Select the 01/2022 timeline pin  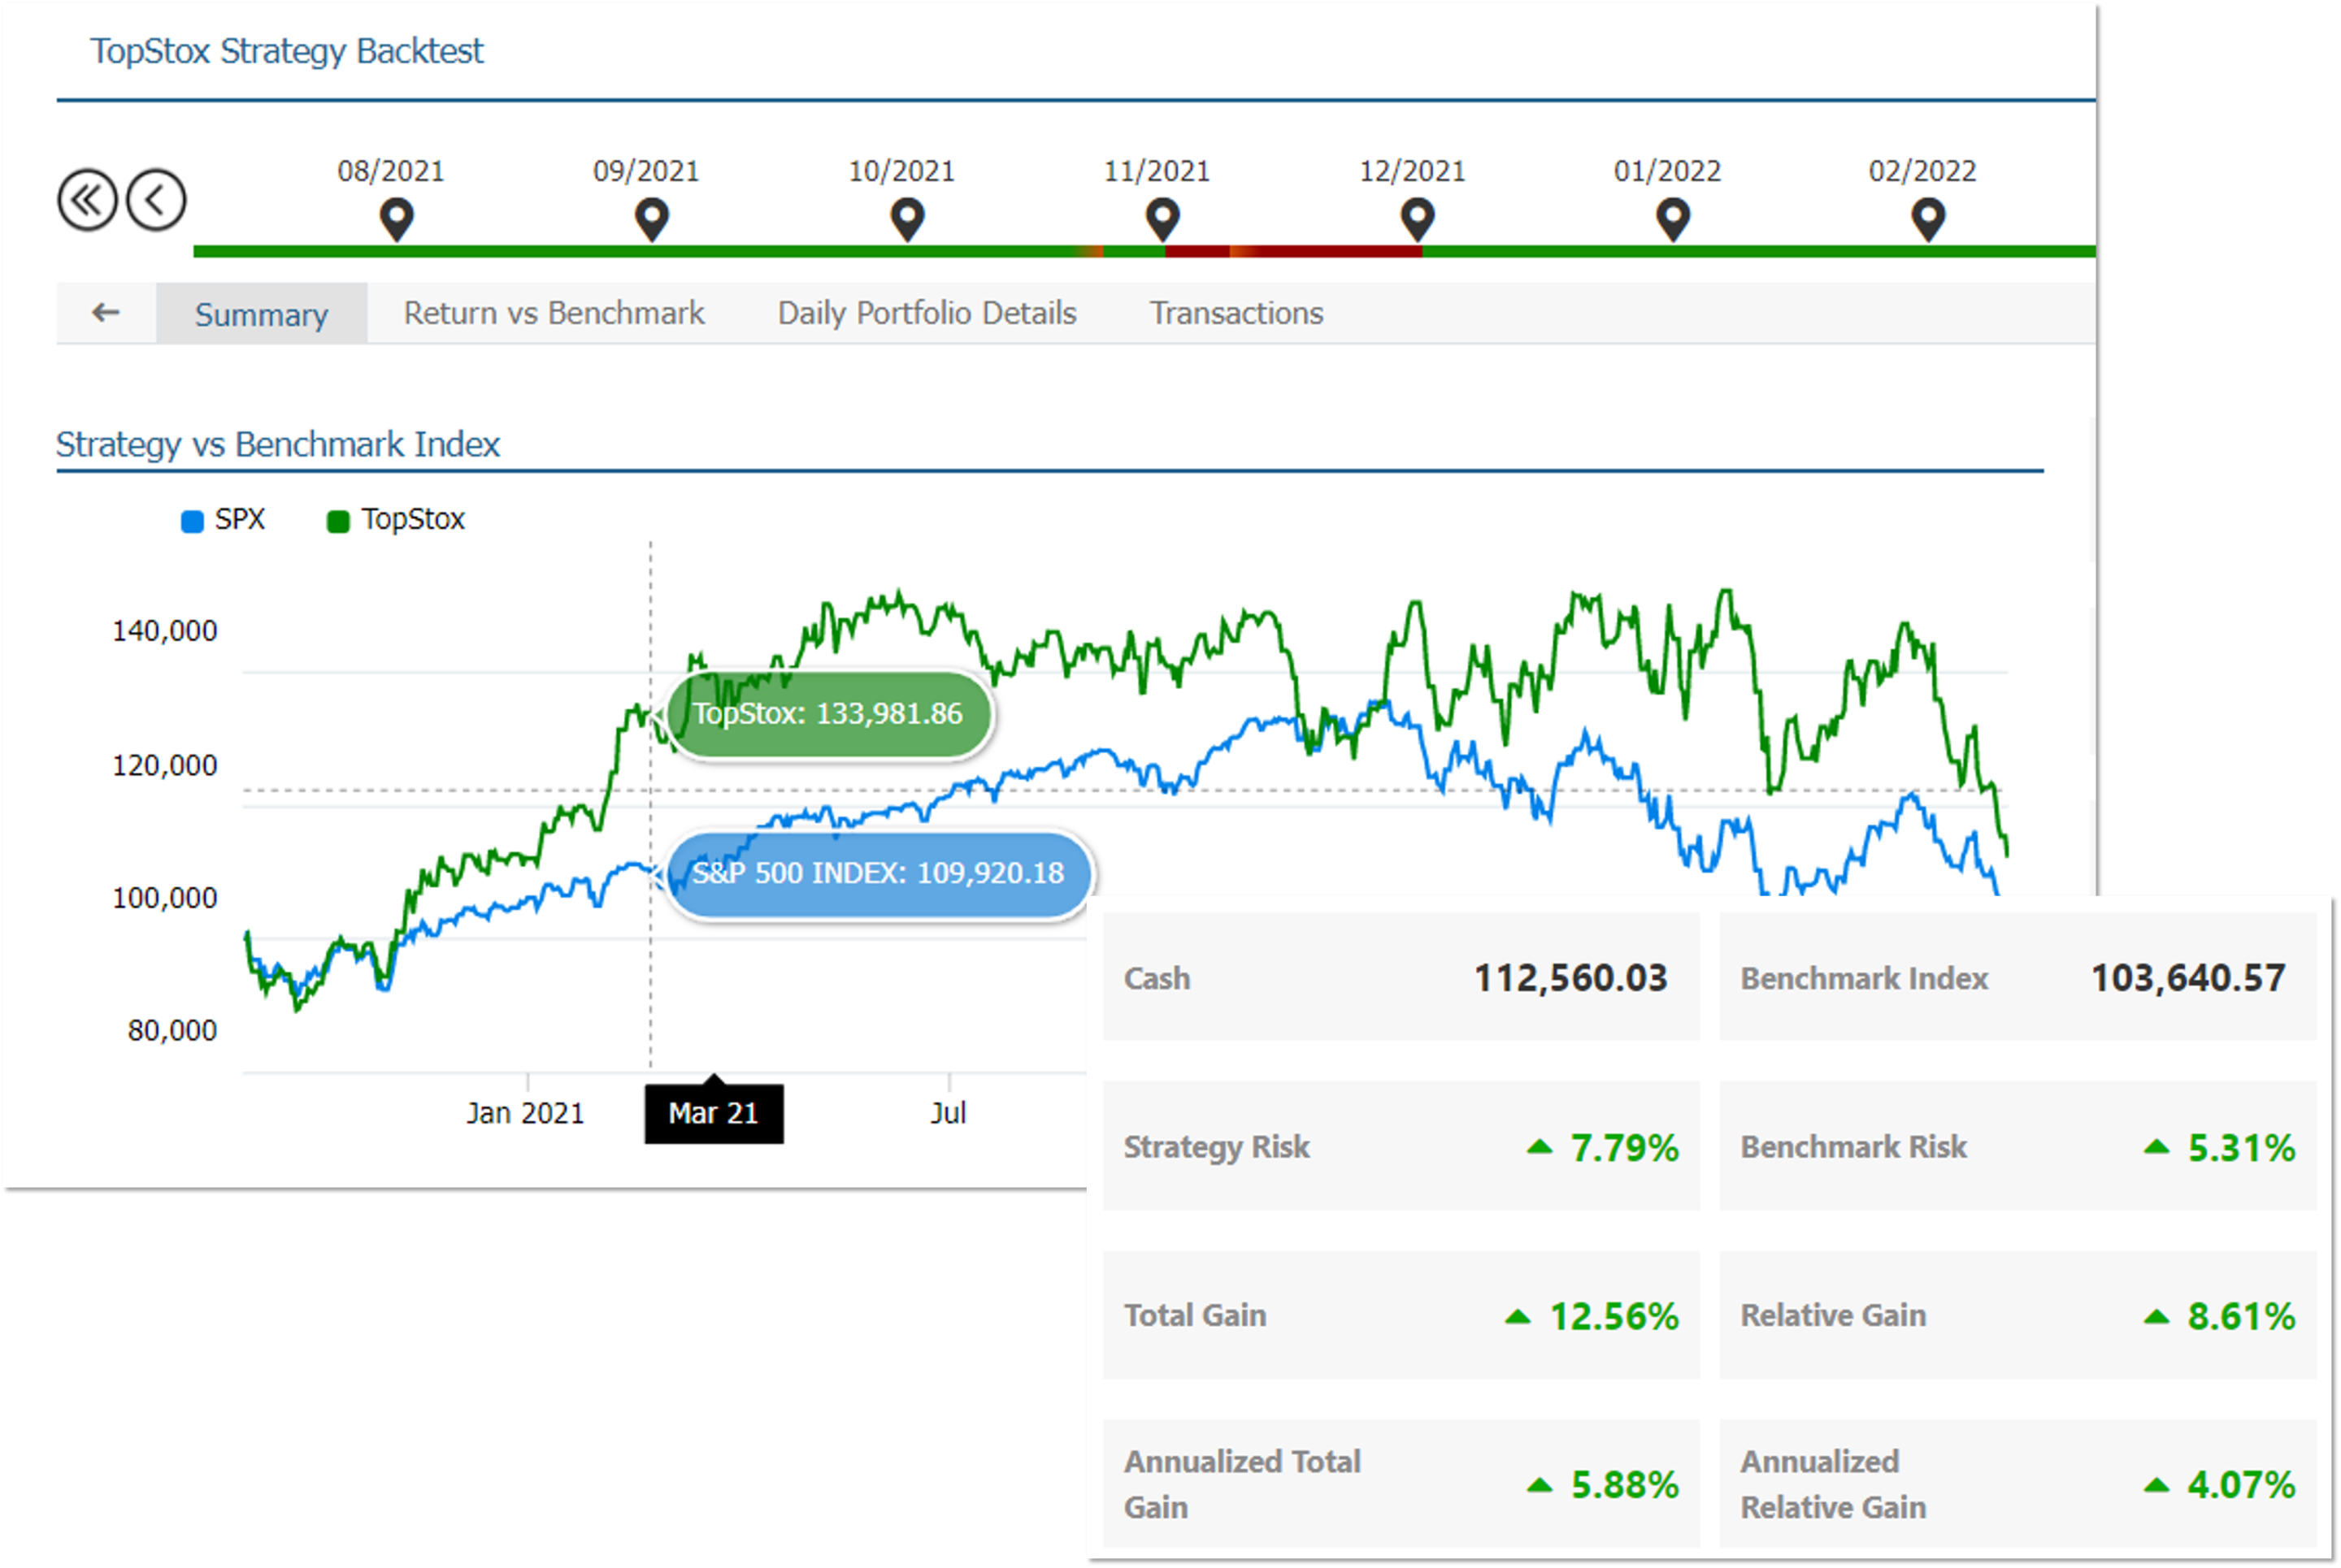coord(1673,220)
